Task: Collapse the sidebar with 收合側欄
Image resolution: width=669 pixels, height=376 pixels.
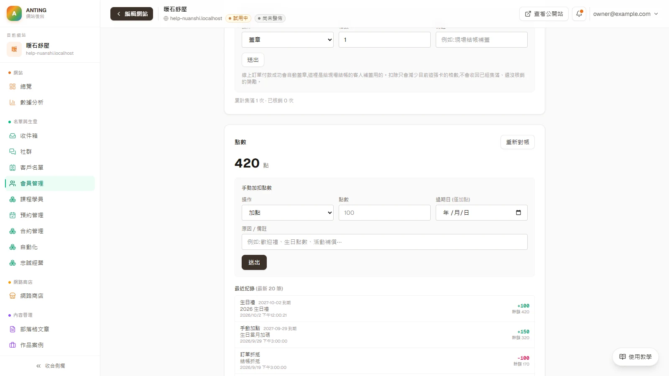Action: point(50,366)
